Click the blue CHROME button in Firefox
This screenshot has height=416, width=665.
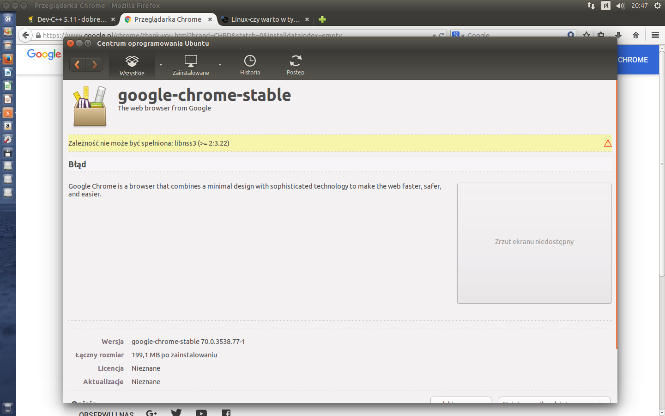point(638,60)
